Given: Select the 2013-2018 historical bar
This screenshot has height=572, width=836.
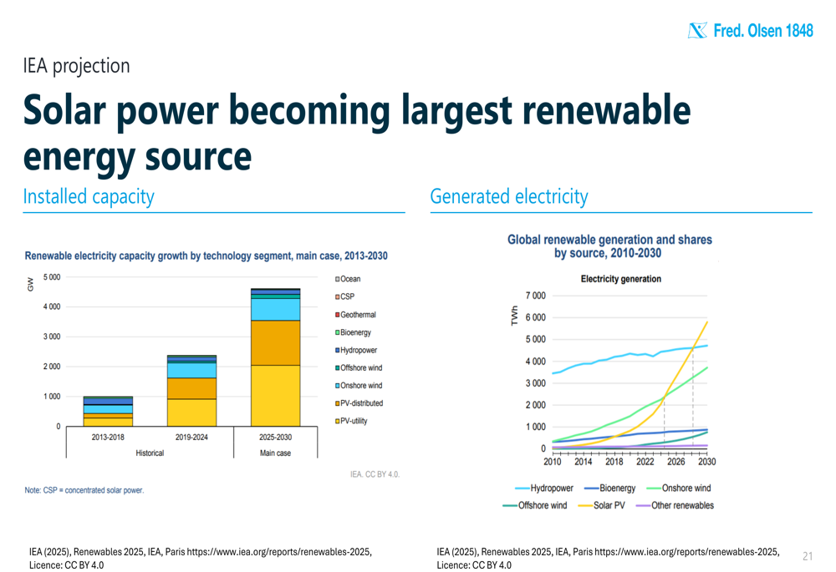Looking at the screenshot, I should tap(108, 412).
